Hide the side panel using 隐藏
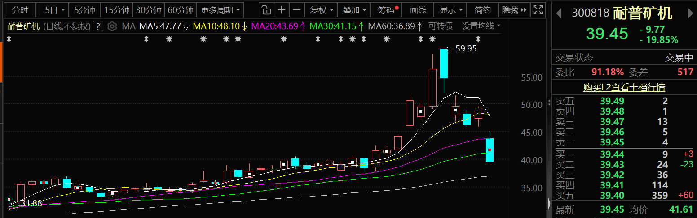This screenshot has height=218, width=697. 514,10
